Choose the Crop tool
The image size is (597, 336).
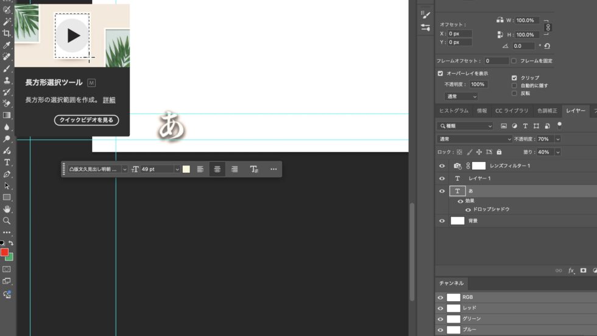[7, 33]
